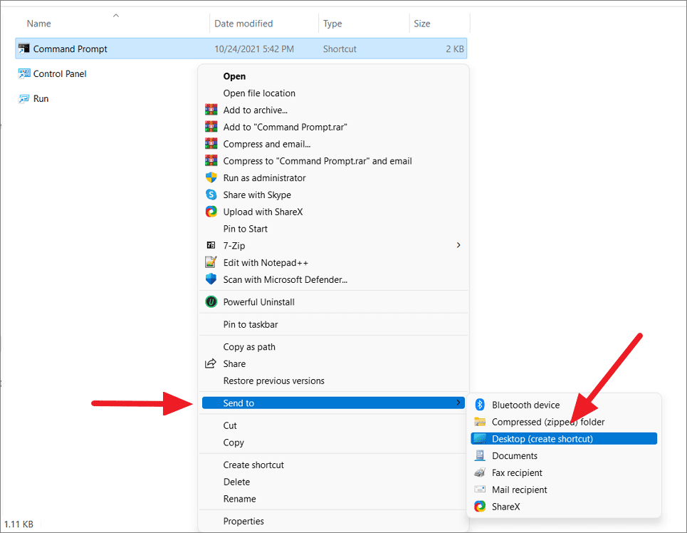Viewport: 687px width, 533px height.
Task: Click the Share with Skype icon
Action: tap(211, 195)
